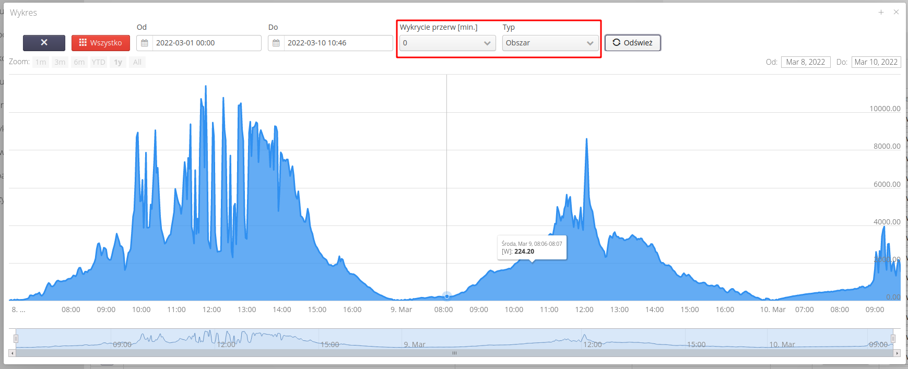Click the plus icon in window header
The width and height of the screenshot is (908, 369).
point(881,12)
